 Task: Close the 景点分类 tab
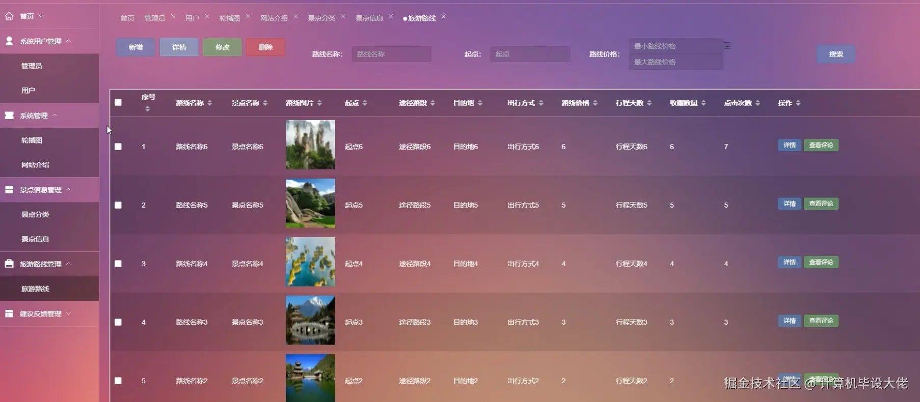[x=343, y=16]
